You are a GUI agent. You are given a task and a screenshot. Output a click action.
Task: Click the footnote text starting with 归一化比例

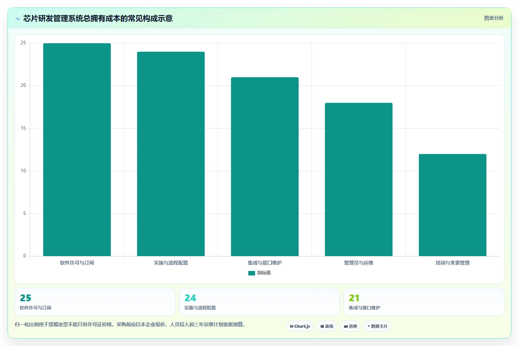(130, 324)
